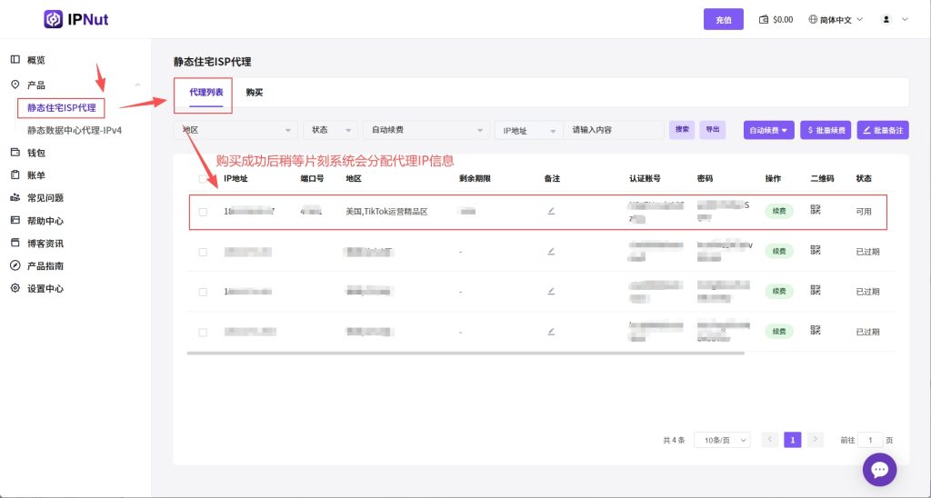Expand the 地区 filter dropdown
The height and width of the screenshot is (498, 931).
click(235, 130)
